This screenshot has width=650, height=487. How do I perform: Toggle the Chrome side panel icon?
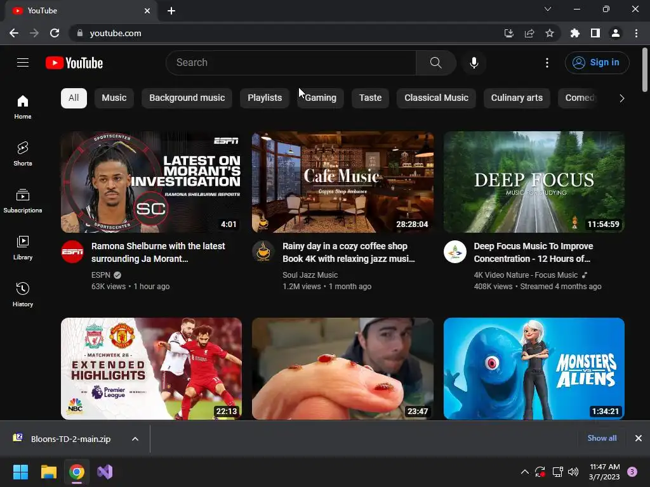coord(595,33)
